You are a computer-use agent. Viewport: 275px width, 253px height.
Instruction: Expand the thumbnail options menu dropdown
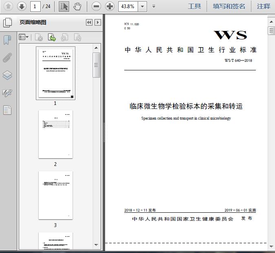24,37
